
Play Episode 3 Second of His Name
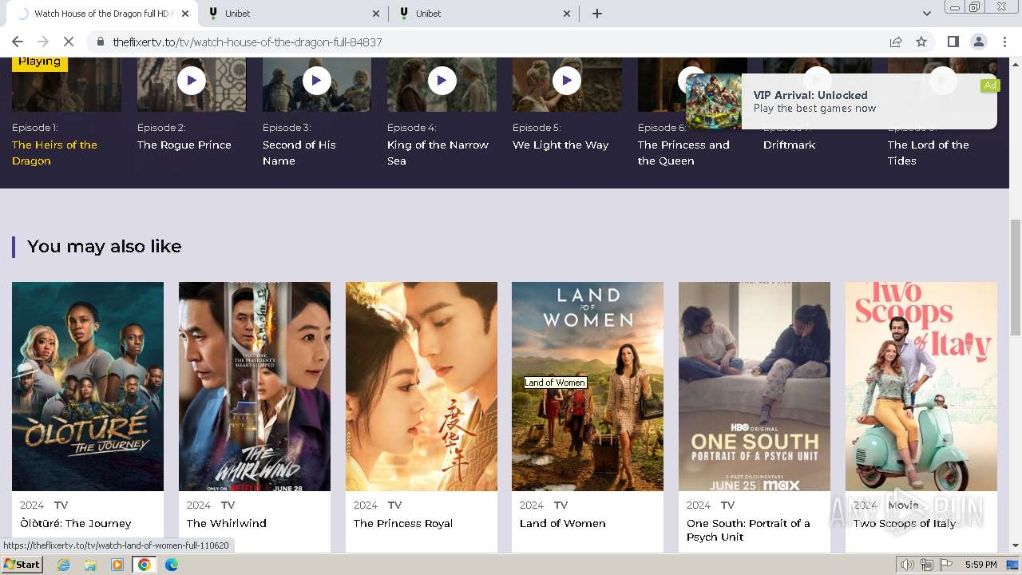pyautogui.click(x=317, y=80)
